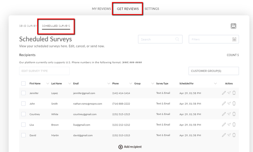
Task: Click the archive box icon at top right
Action: [233, 26]
